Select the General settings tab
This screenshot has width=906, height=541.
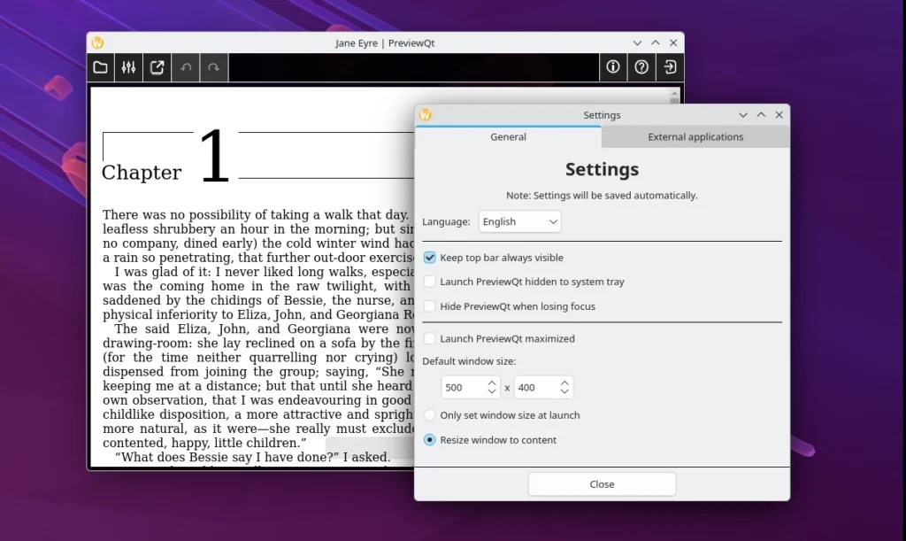pos(508,136)
